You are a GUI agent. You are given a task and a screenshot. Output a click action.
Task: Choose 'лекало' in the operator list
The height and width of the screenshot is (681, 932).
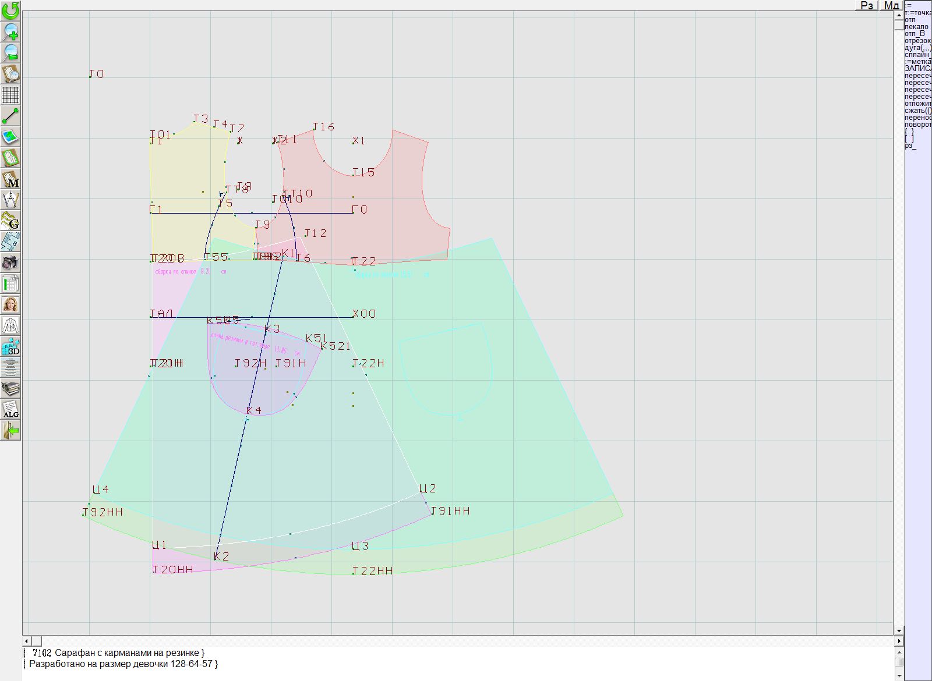(x=917, y=27)
